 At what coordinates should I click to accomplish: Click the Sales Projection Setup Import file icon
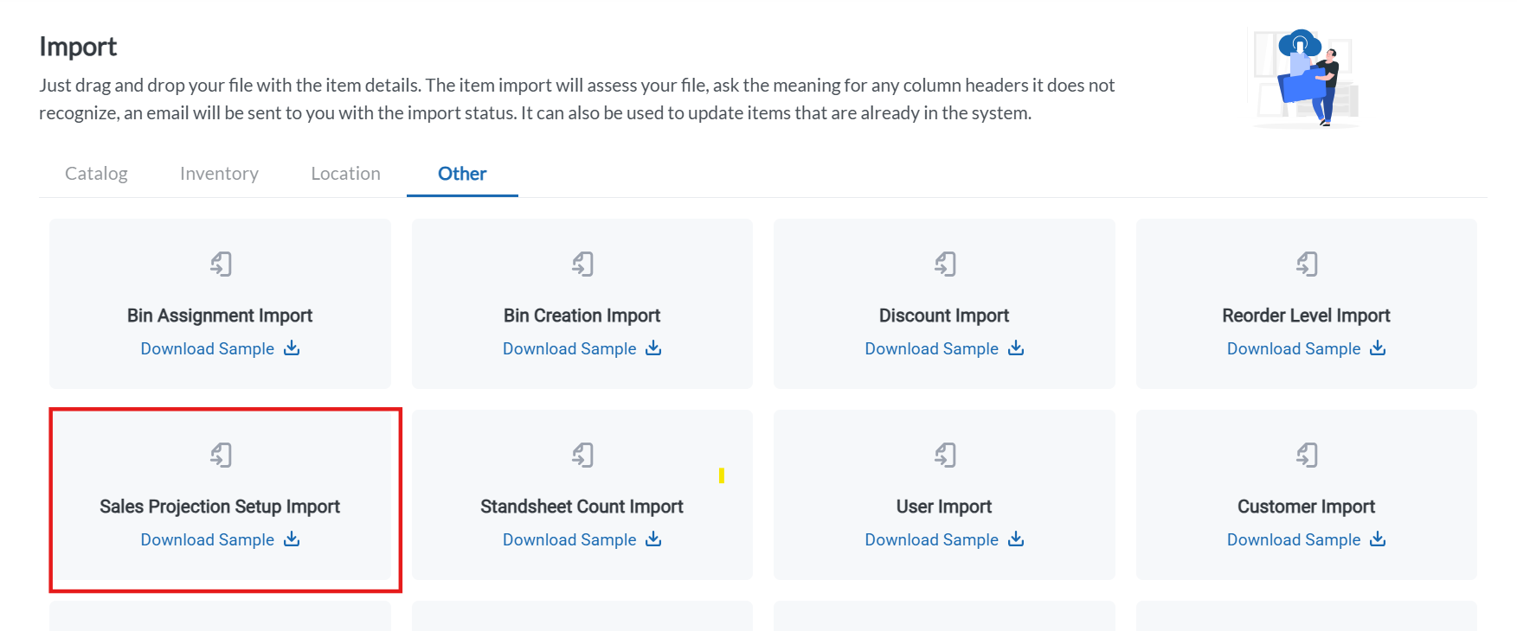221,455
